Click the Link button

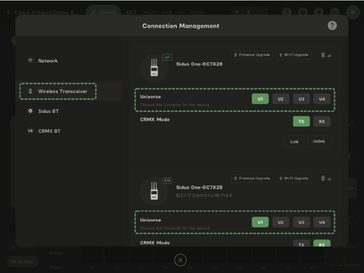[x=294, y=142]
